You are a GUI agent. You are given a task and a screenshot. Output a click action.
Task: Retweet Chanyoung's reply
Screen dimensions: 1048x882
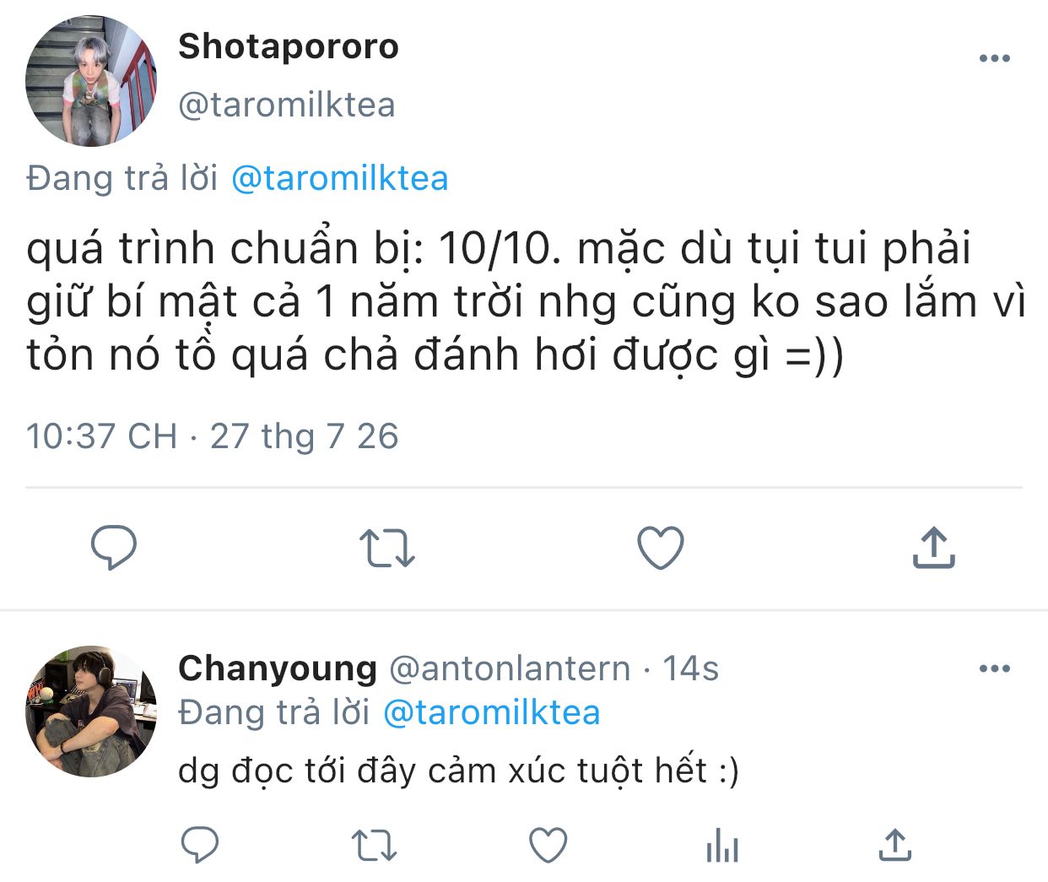pos(373,845)
